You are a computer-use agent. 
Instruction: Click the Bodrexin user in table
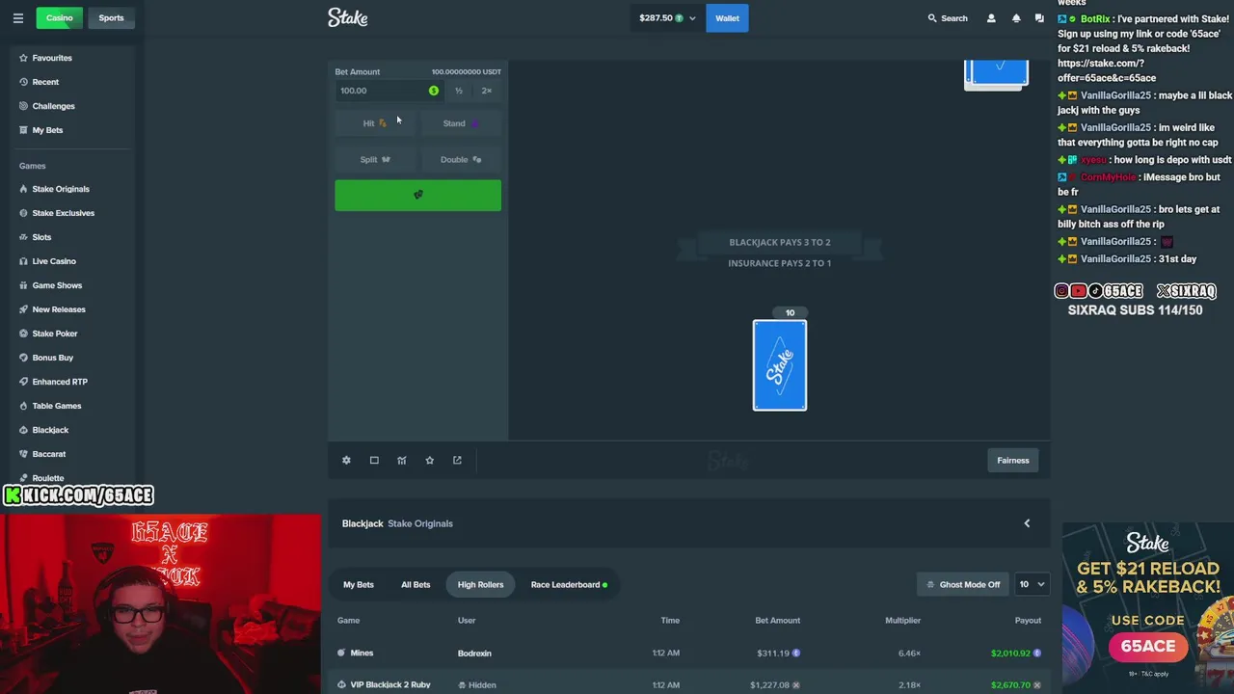point(474,654)
